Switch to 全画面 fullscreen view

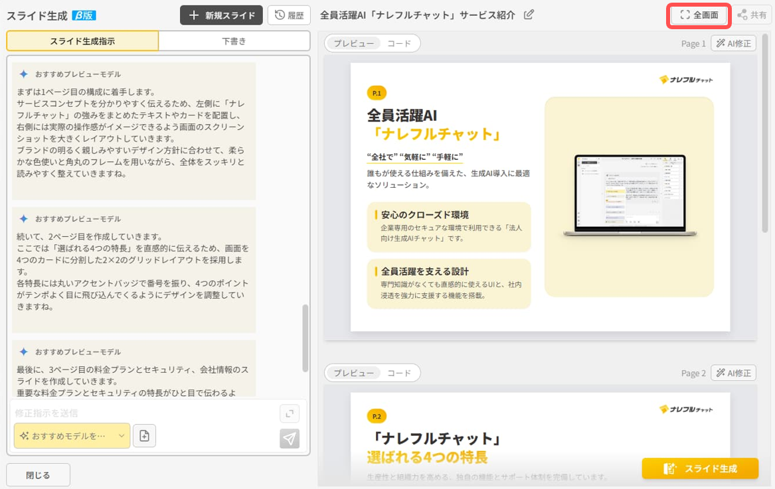tap(699, 15)
